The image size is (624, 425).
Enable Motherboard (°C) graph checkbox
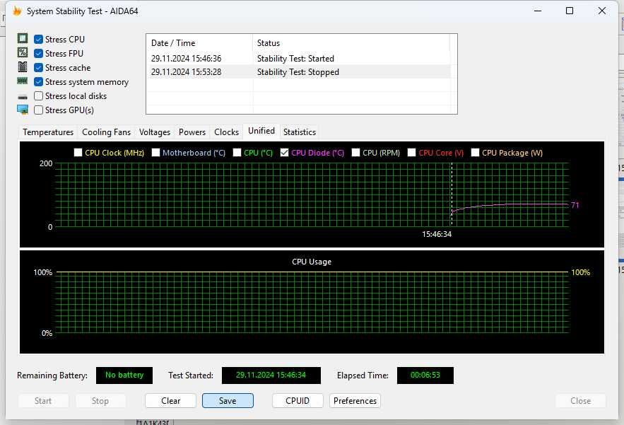(x=155, y=153)
